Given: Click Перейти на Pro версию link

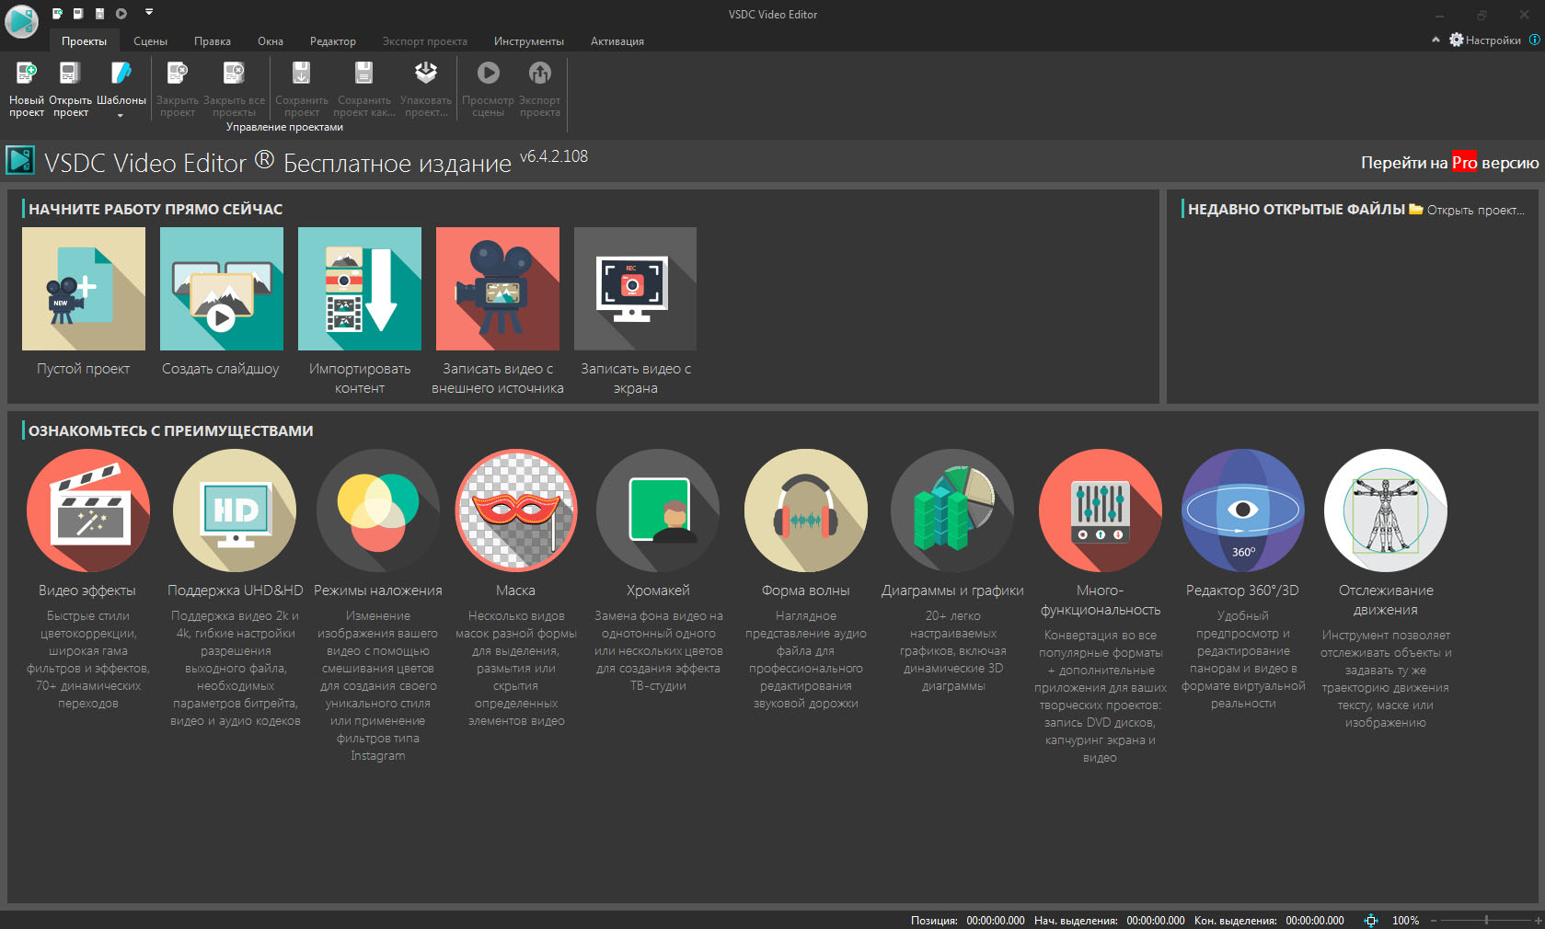Looking at the screenshot, I should 1449,163.
